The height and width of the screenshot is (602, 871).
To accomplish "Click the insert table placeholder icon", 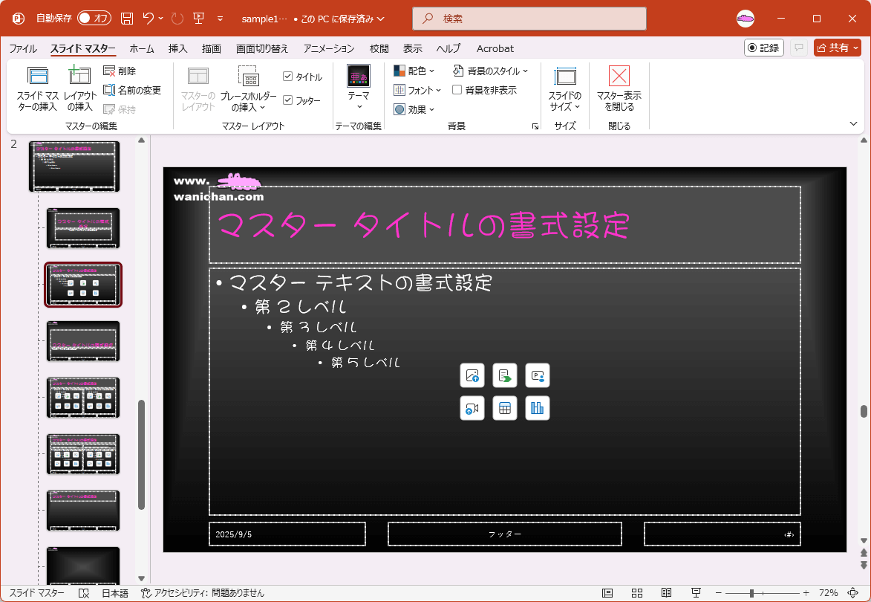I will [x=505, y=408].
